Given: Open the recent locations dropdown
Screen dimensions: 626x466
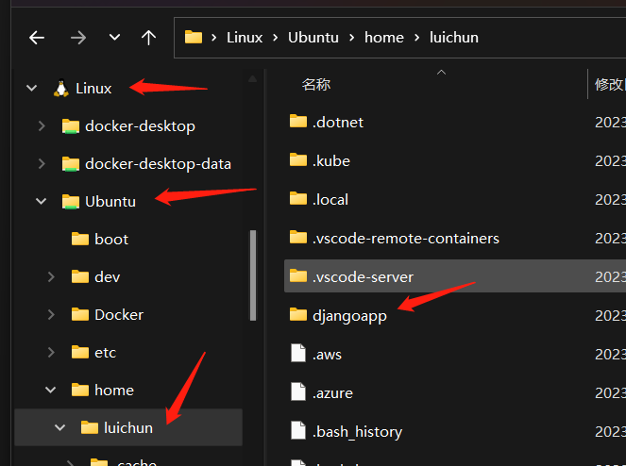Looking at the screenshot, I should tap(114, 38).
